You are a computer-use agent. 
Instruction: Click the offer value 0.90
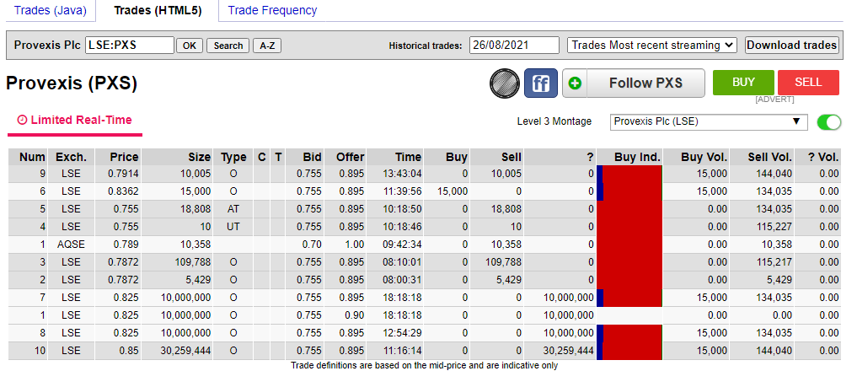[x=354, y=315]
